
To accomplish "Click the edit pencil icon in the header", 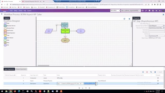I will coord(146,11).
